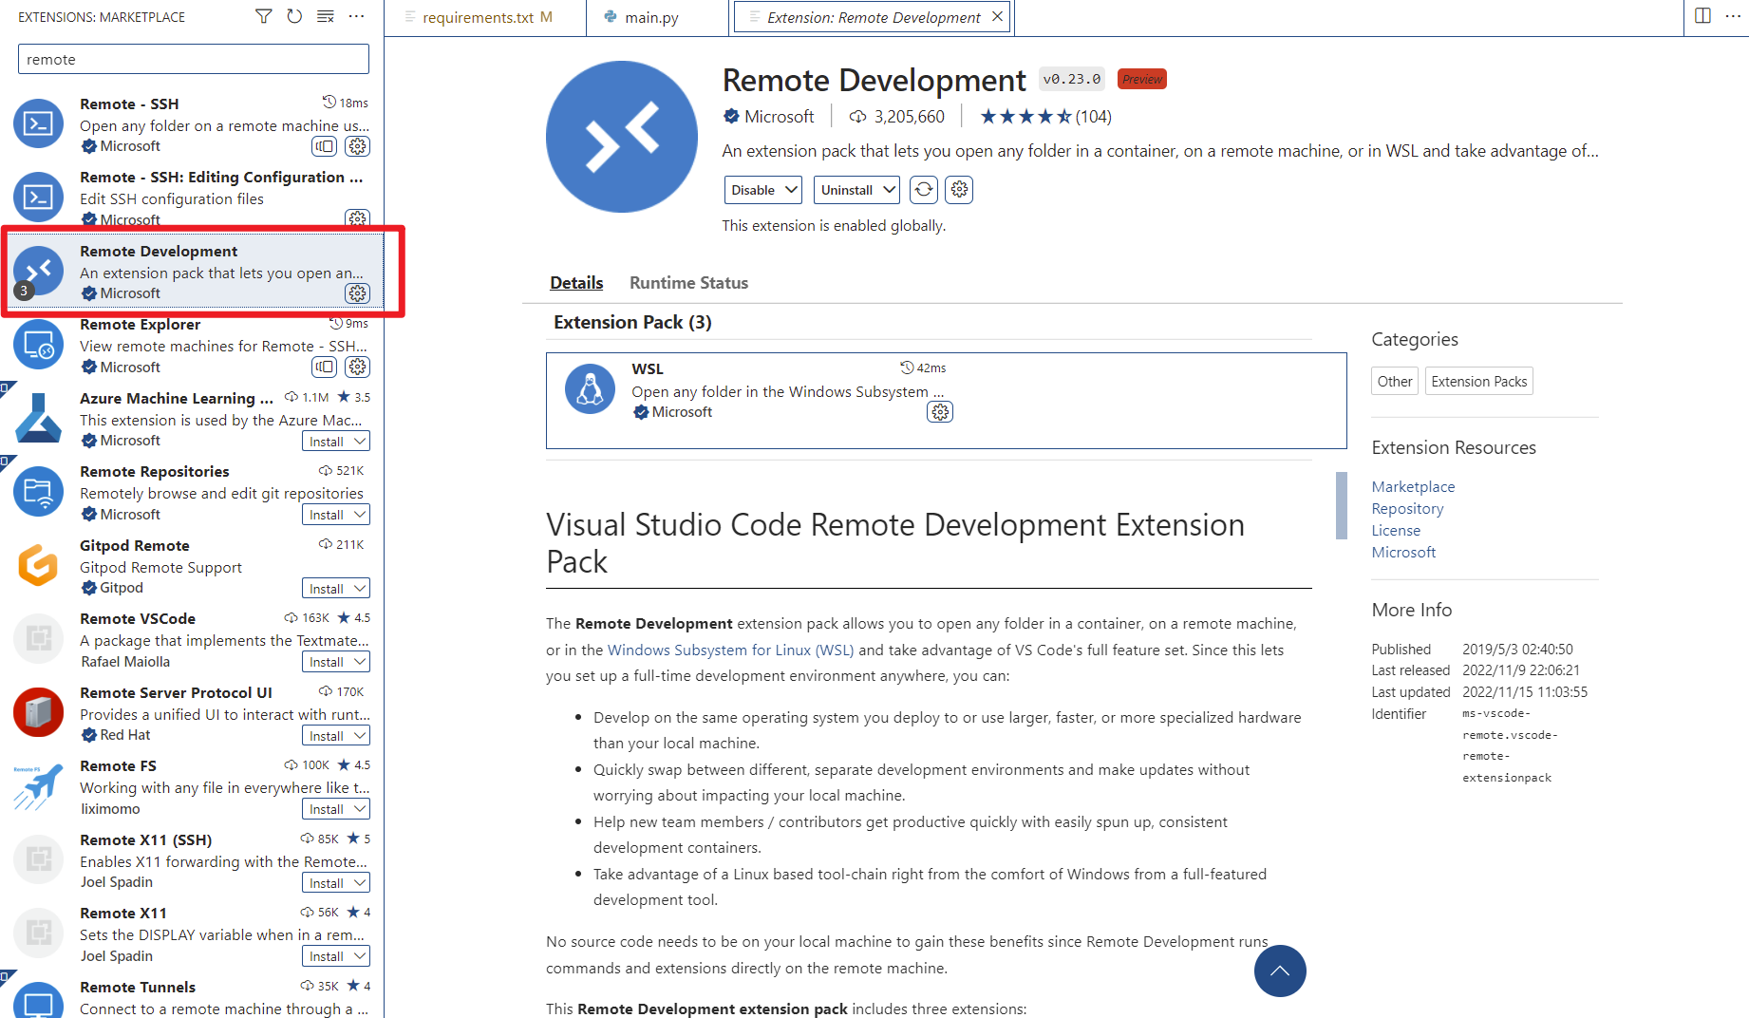
Task: Click the Other category tag
Action: (1395, 381)
